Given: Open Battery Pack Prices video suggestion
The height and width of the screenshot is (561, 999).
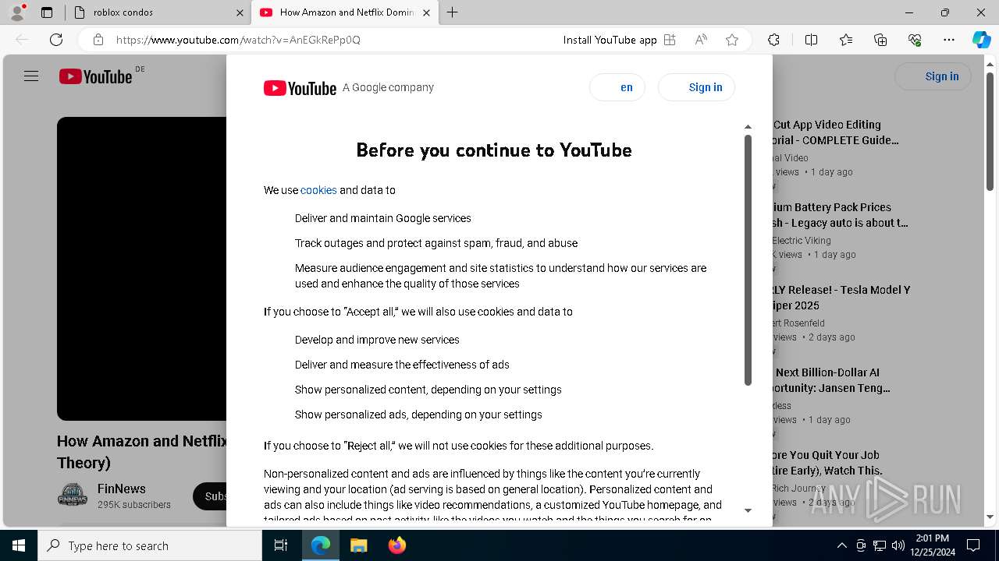Looking at the screenshot, I should click(840, 215).
